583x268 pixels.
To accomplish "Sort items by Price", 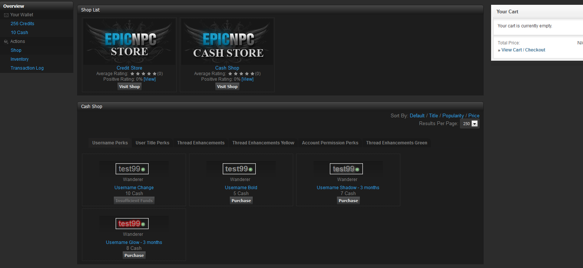I will (x=474, y=116).
